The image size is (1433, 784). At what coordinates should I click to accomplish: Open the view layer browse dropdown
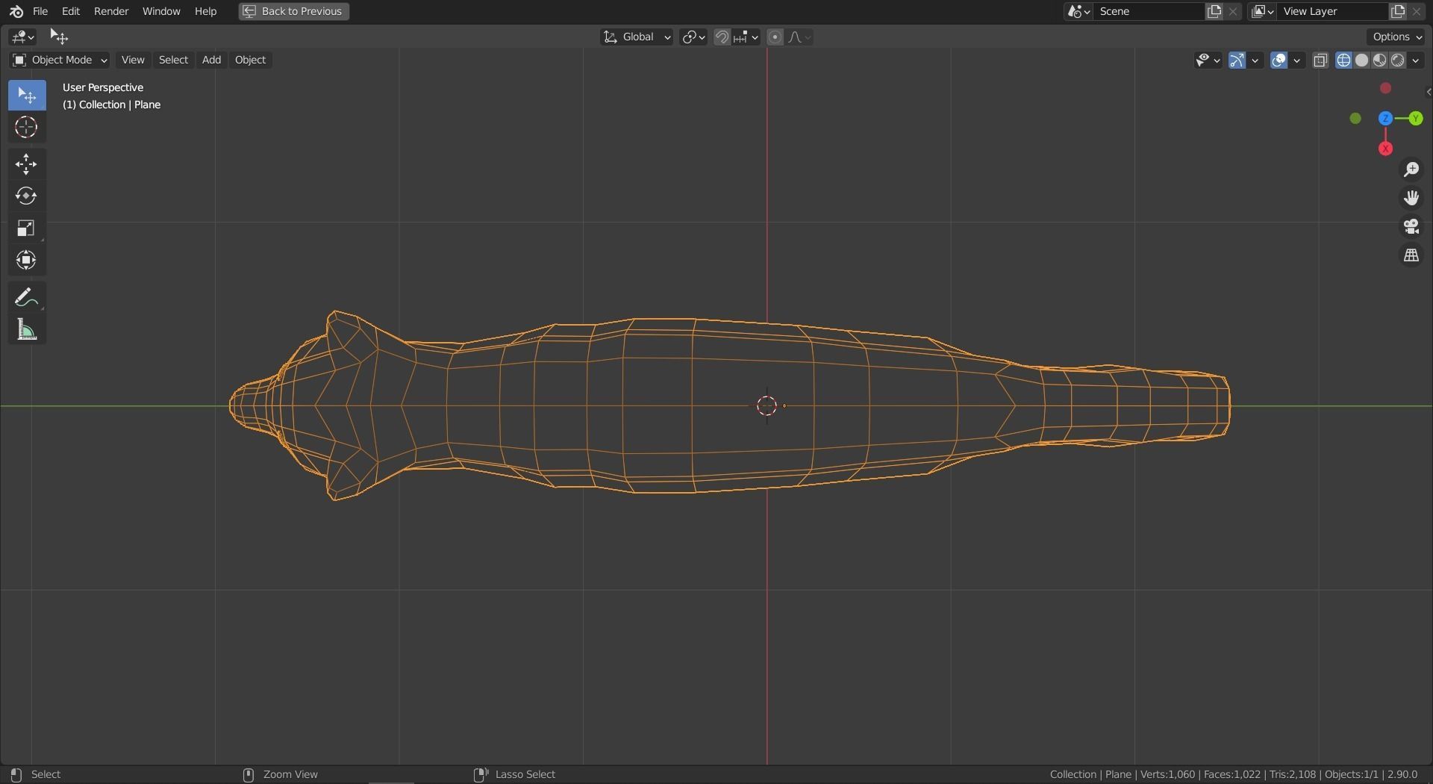point(1262,11)
